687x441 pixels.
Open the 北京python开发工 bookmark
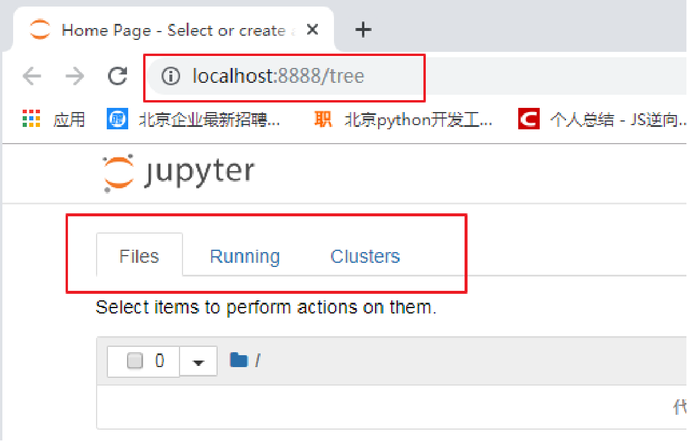(x=403, y=119)
